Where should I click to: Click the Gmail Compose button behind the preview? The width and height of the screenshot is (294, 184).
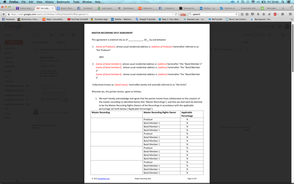click(x=14, y=43)
